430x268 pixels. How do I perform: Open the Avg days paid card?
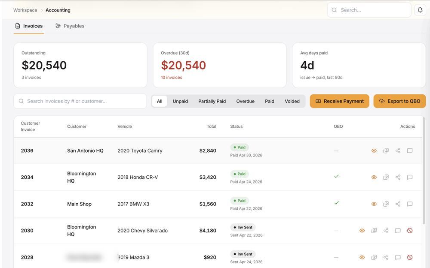(x=359, y=65)
